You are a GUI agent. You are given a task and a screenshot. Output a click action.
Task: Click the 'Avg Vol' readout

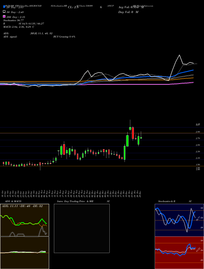(131, 7)
